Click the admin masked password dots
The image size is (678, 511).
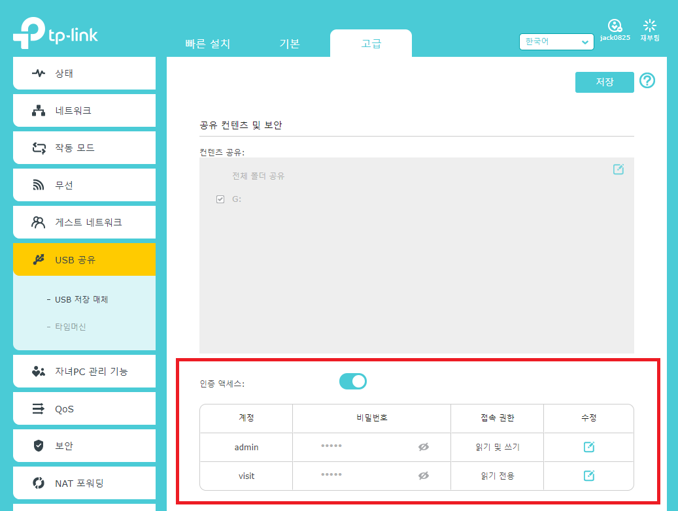(x=331, y=446)
